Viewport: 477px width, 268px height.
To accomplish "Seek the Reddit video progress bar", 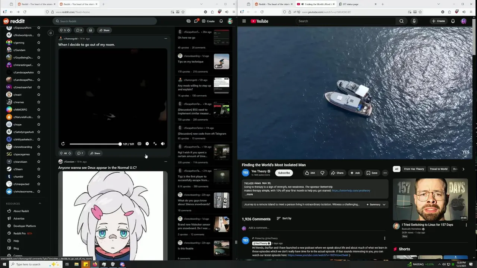I will (x=95, y=144).
